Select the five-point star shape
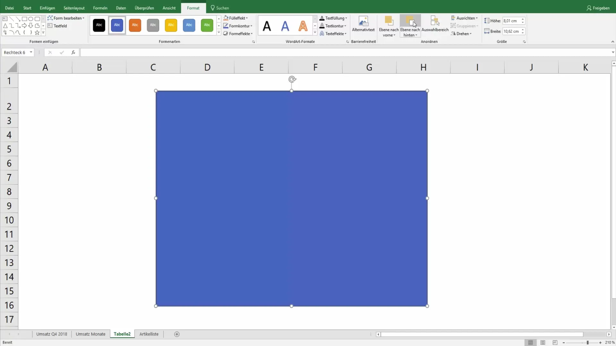Screen dimensions: 616x346 click(x=37, y=32)
